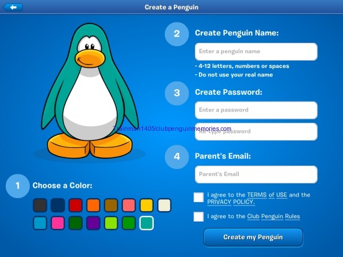Click the back arrow button
Image resolution: width=343 pixels, height=257 pixels.
coord(13,7)
